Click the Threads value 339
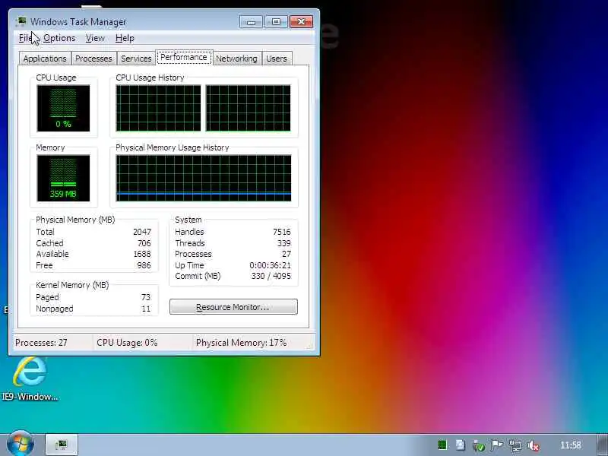This screenshot has width=608, height=456. [x=284, y=243]
